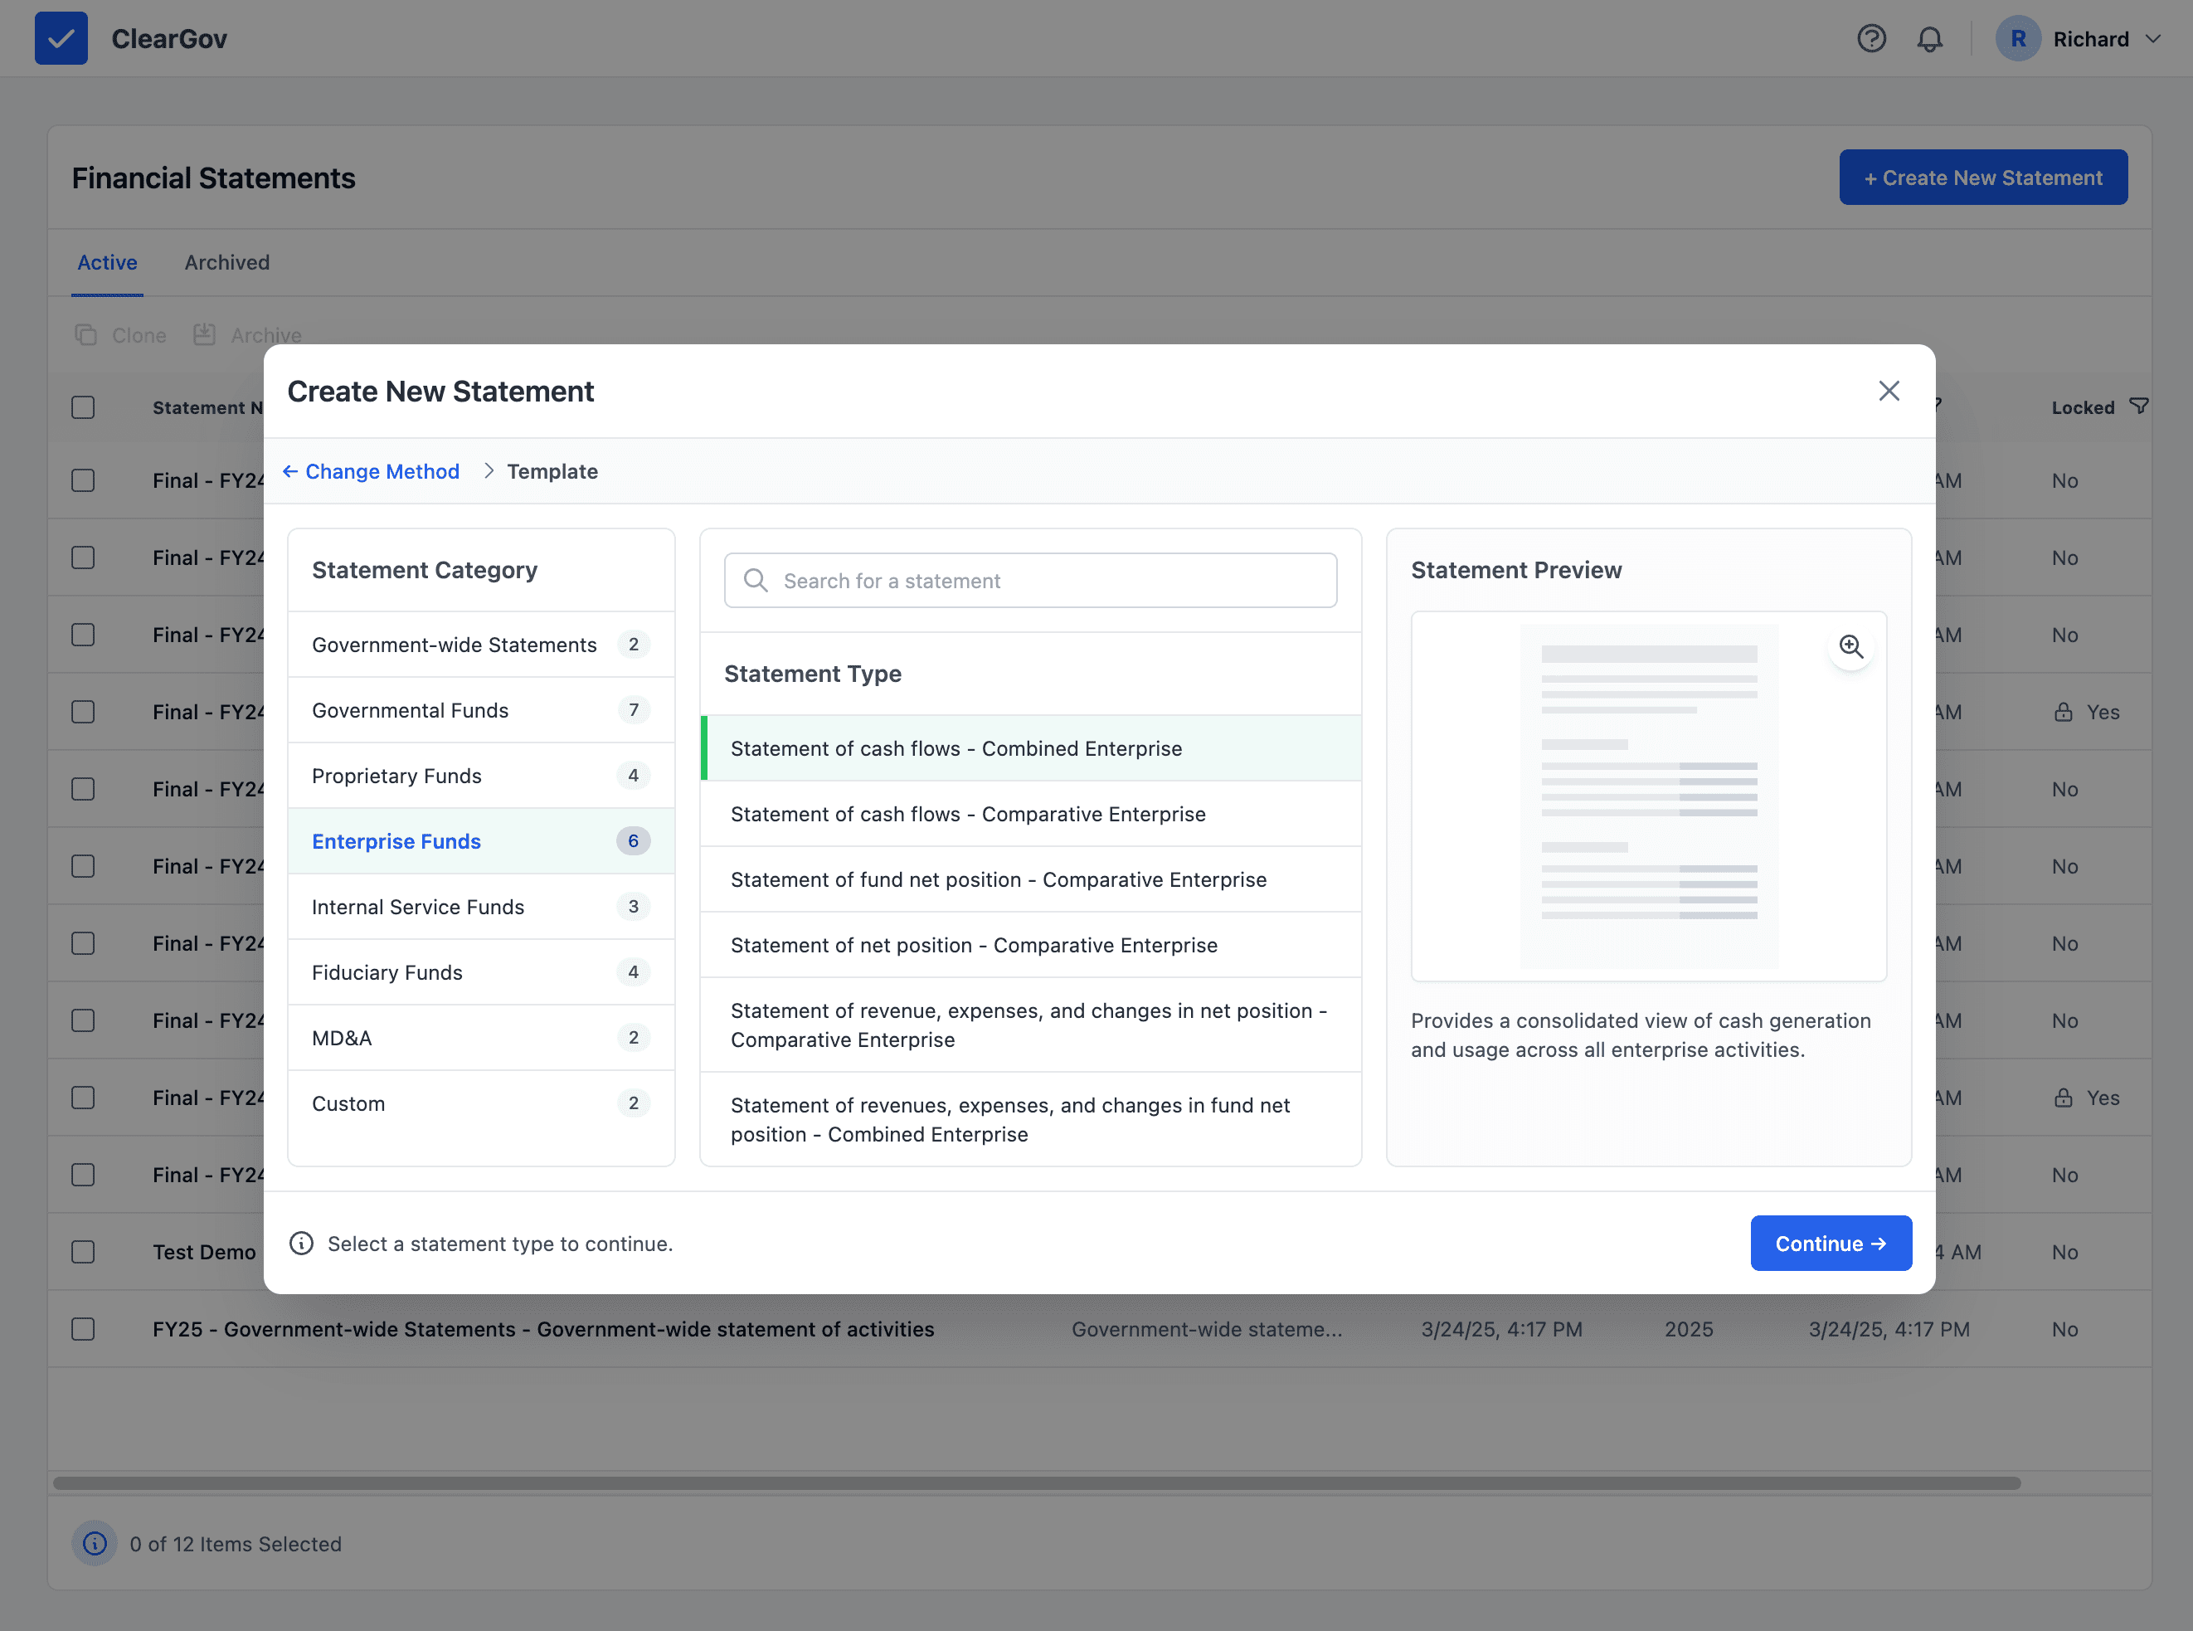Click the Continue button
Screen dimensions: 2193x1631
pos(1831,1243)
